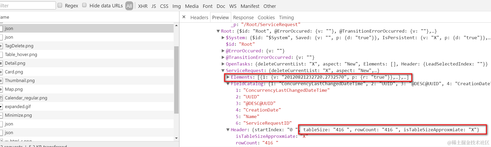Collapse the Header node
Viewport: 491px width, 147px height.
pos(228,130)
